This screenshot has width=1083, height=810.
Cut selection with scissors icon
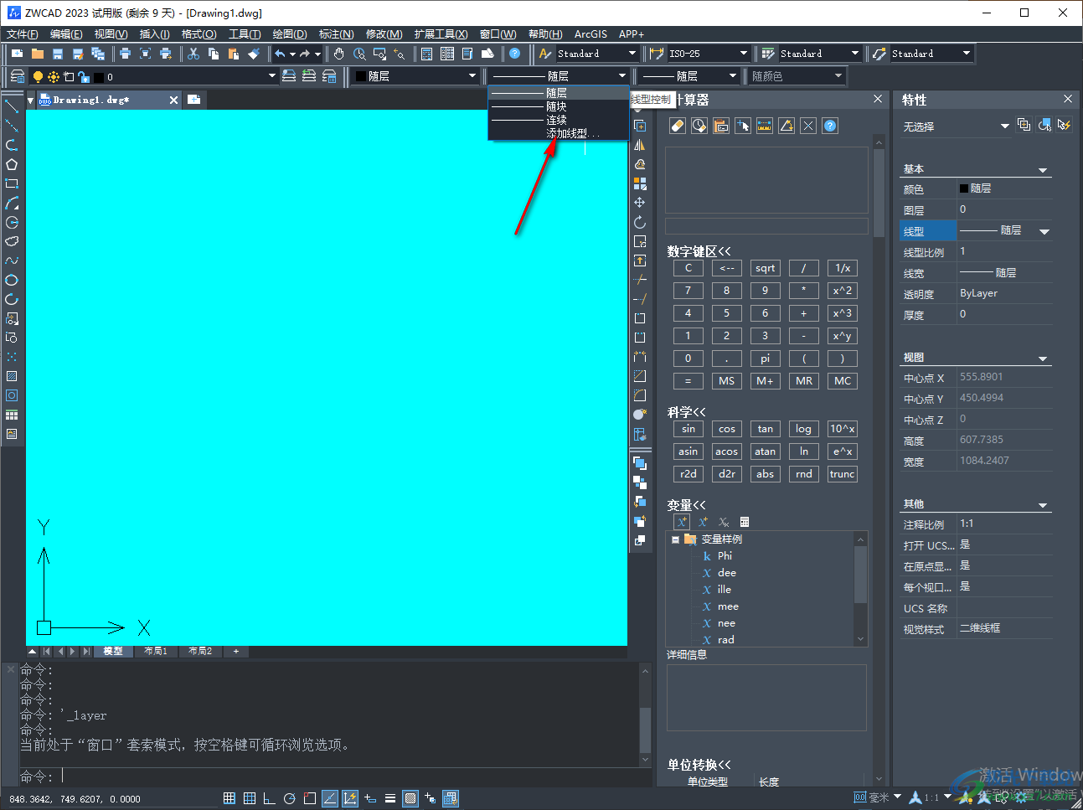click(193, 54)
